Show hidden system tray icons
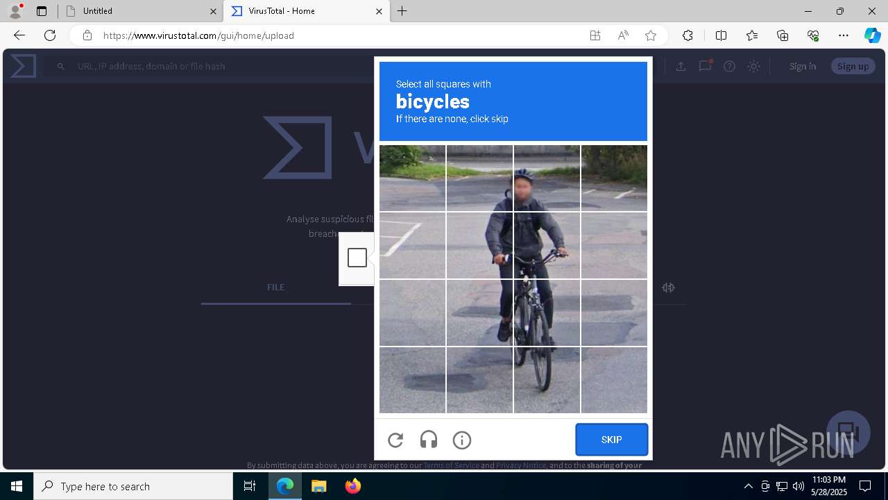The width and height of the screenshot is (888, 500). coord(748,486)
